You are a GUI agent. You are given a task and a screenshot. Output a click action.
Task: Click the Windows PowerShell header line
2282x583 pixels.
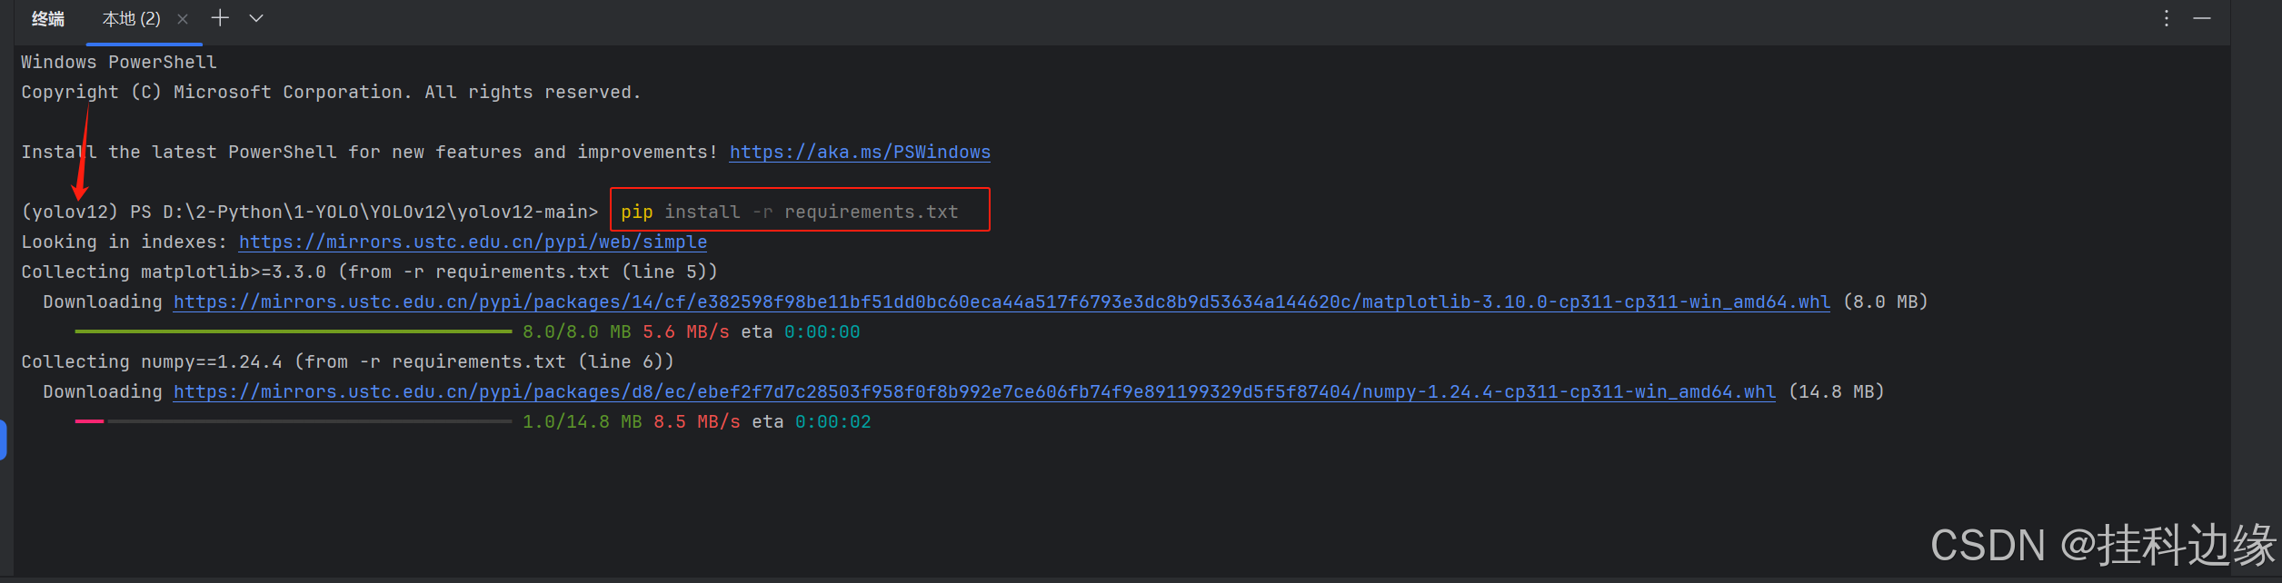tap(119, 63)
